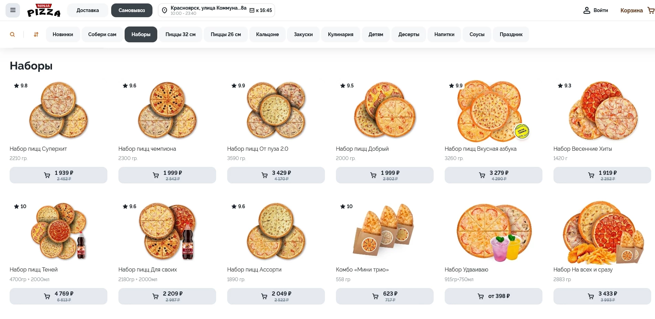Image resolution: width=655 pixels, height=319 pixels.
Task: Add Набор пицц Суперхит for 1 939 ₽
Action: 59,175
